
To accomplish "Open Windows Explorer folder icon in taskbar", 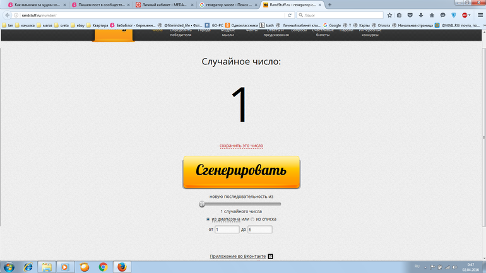I will [47, 267].
